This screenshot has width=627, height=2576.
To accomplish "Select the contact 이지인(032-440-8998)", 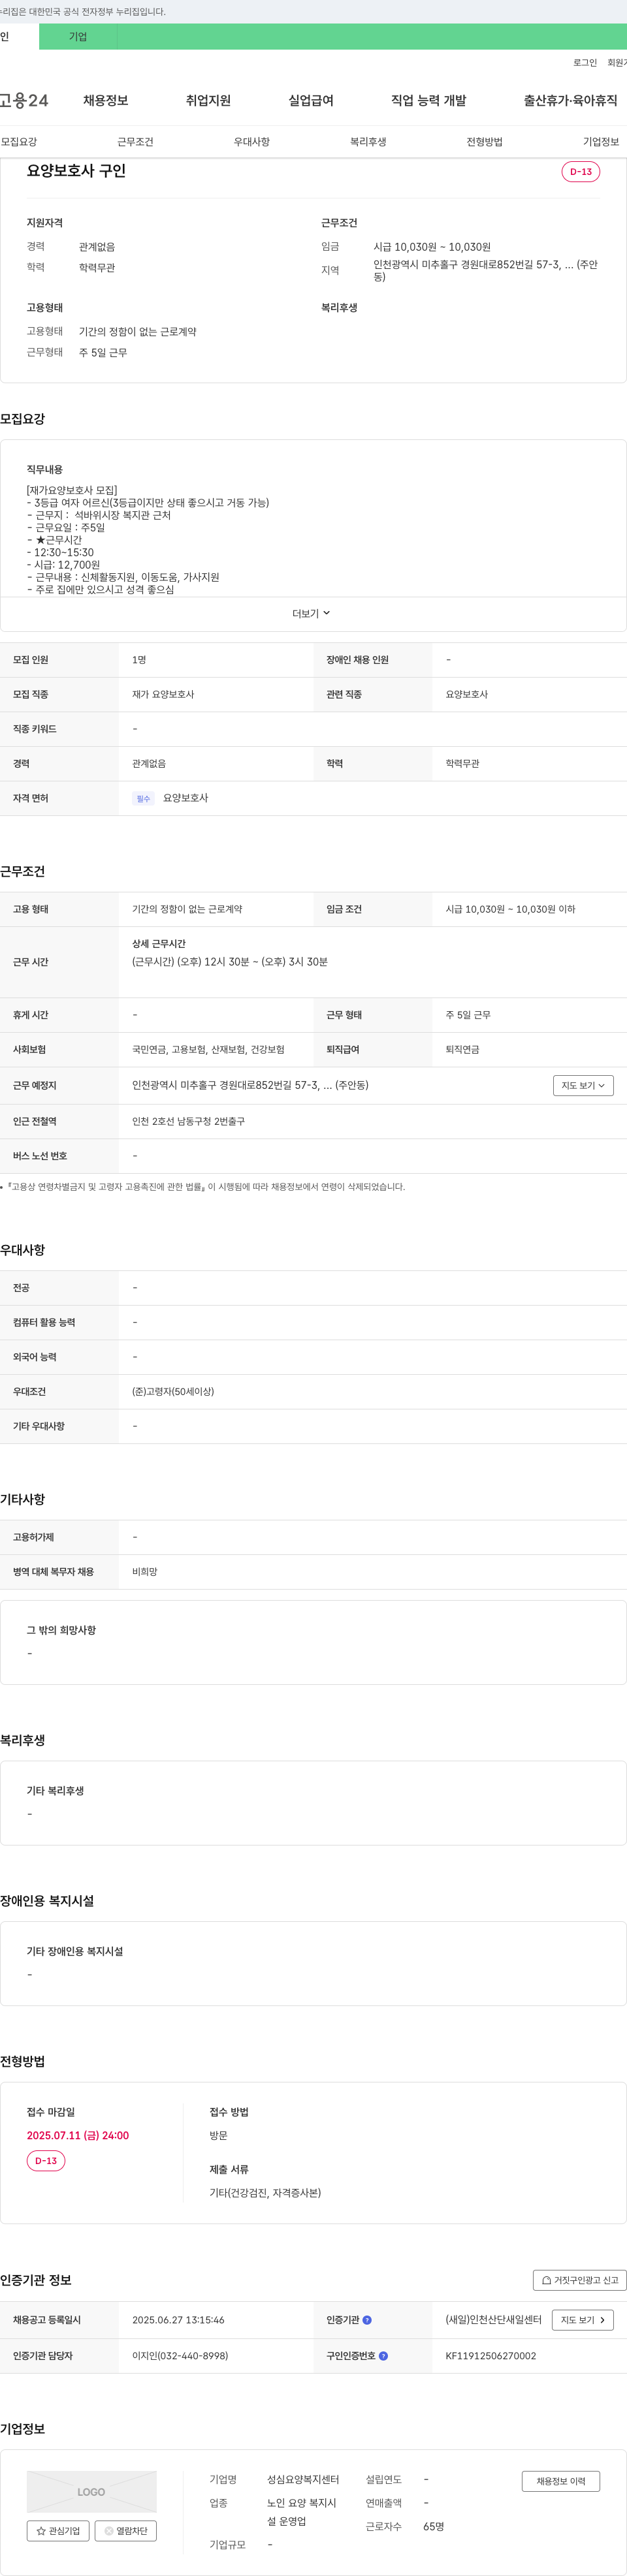I will pyautogui.click(x=180, y=2356).
